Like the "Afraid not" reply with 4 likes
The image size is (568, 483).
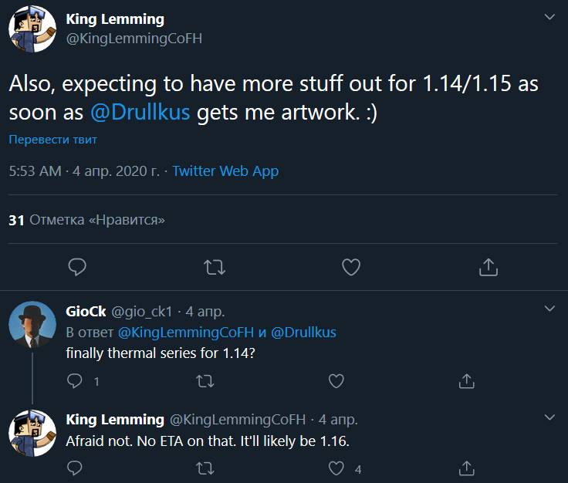pyautogui.click(x=336, y=468)
